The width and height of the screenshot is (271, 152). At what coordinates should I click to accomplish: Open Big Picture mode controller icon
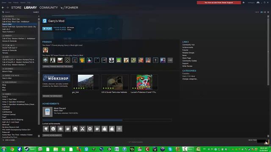point(258,3)
